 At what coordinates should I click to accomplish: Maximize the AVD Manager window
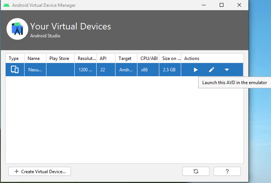tap(222, 5)
